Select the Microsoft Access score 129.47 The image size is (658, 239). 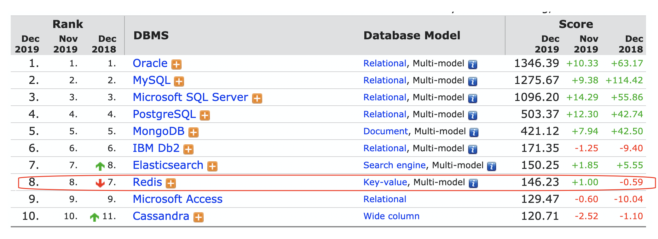click(540, 199)
